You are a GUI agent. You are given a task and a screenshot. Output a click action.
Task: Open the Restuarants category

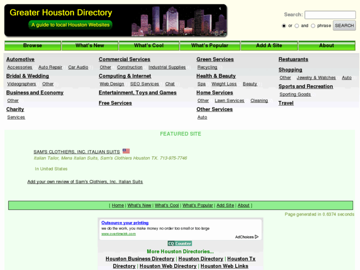pyautogui.click(x=293, y=59)
